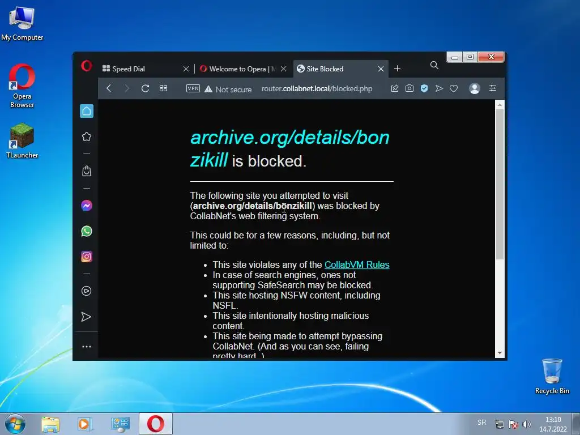The height and width of the screenshot is (435, 580).
Task: Open the Opera account profile icon
Action: pos(475,88)
